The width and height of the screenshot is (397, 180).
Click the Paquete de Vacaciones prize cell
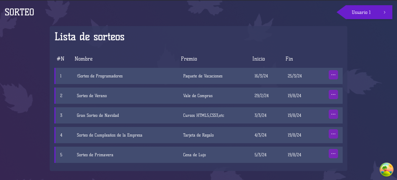click(203, 76)
